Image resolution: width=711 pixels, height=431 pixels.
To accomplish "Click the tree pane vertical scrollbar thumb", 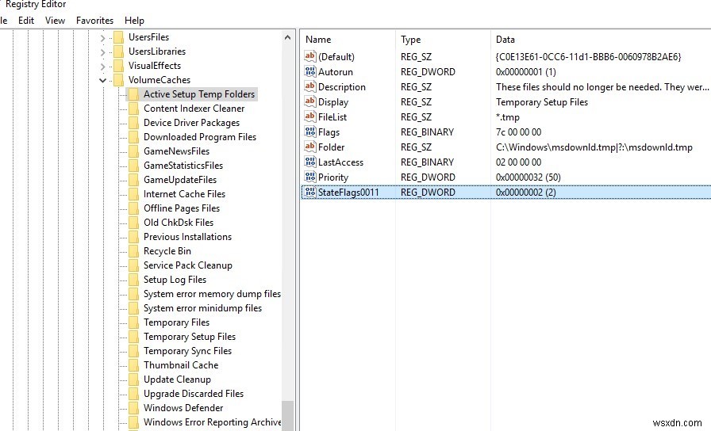I will 287,416.
